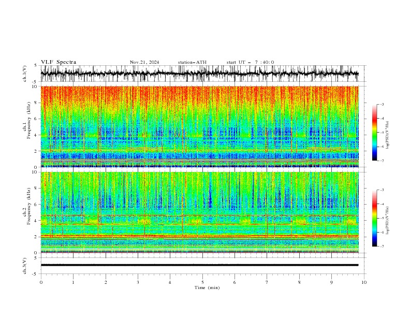Click the ch.2 spectrogram panel
The height and width of the screenshot is (317, 410).
click(x=199, y=212)
